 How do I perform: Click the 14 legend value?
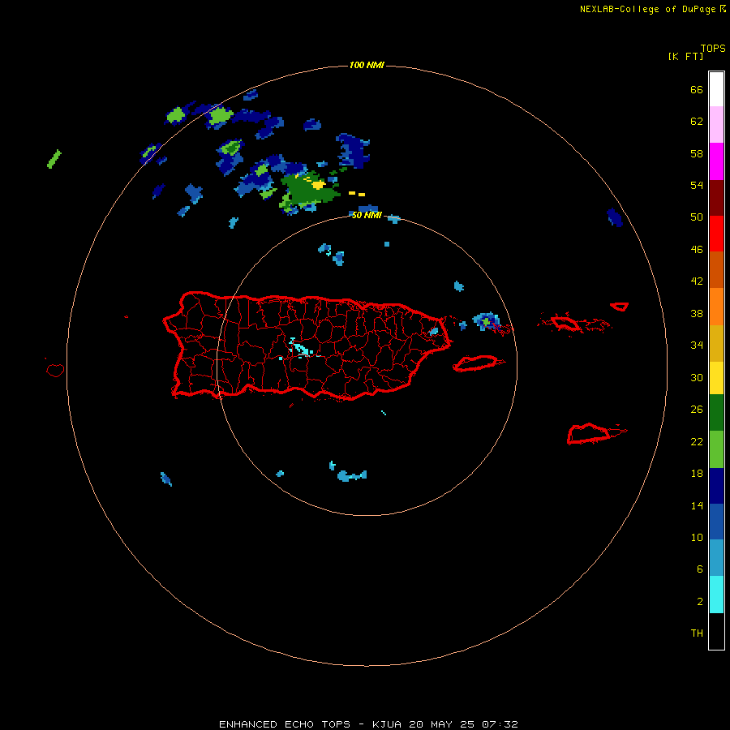[x=697, y=505]
